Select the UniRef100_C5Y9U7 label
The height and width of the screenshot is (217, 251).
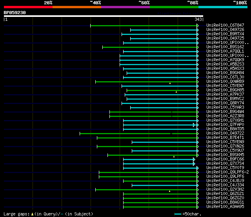click(x=225, y=151)
